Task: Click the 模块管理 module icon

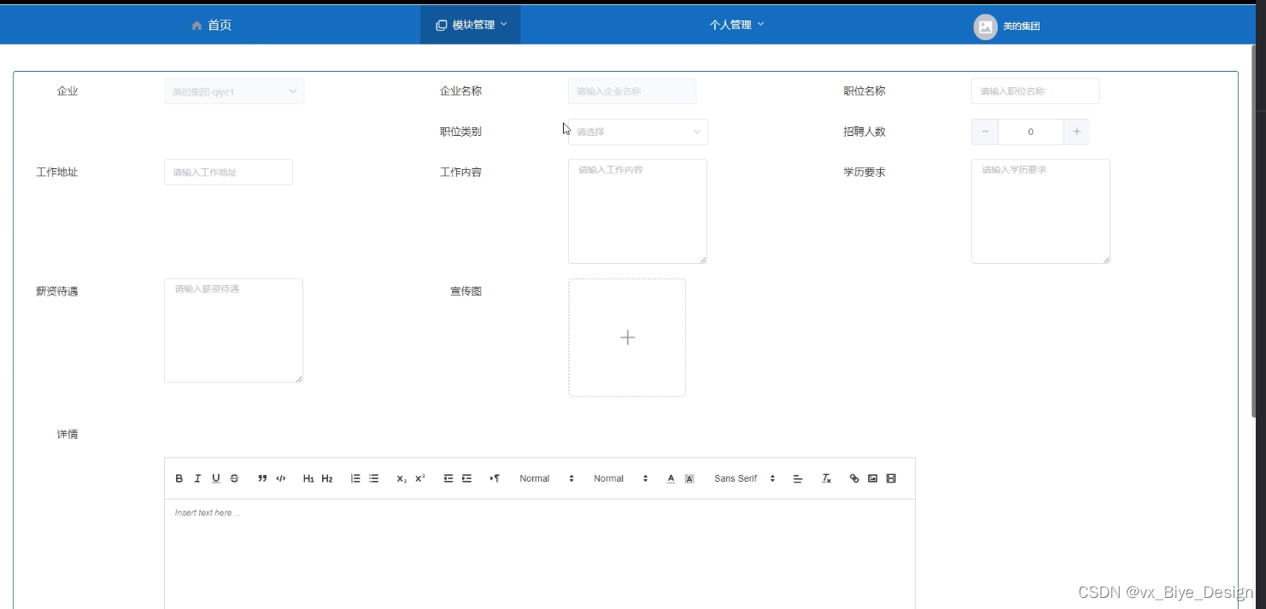Action: (442, 26)
